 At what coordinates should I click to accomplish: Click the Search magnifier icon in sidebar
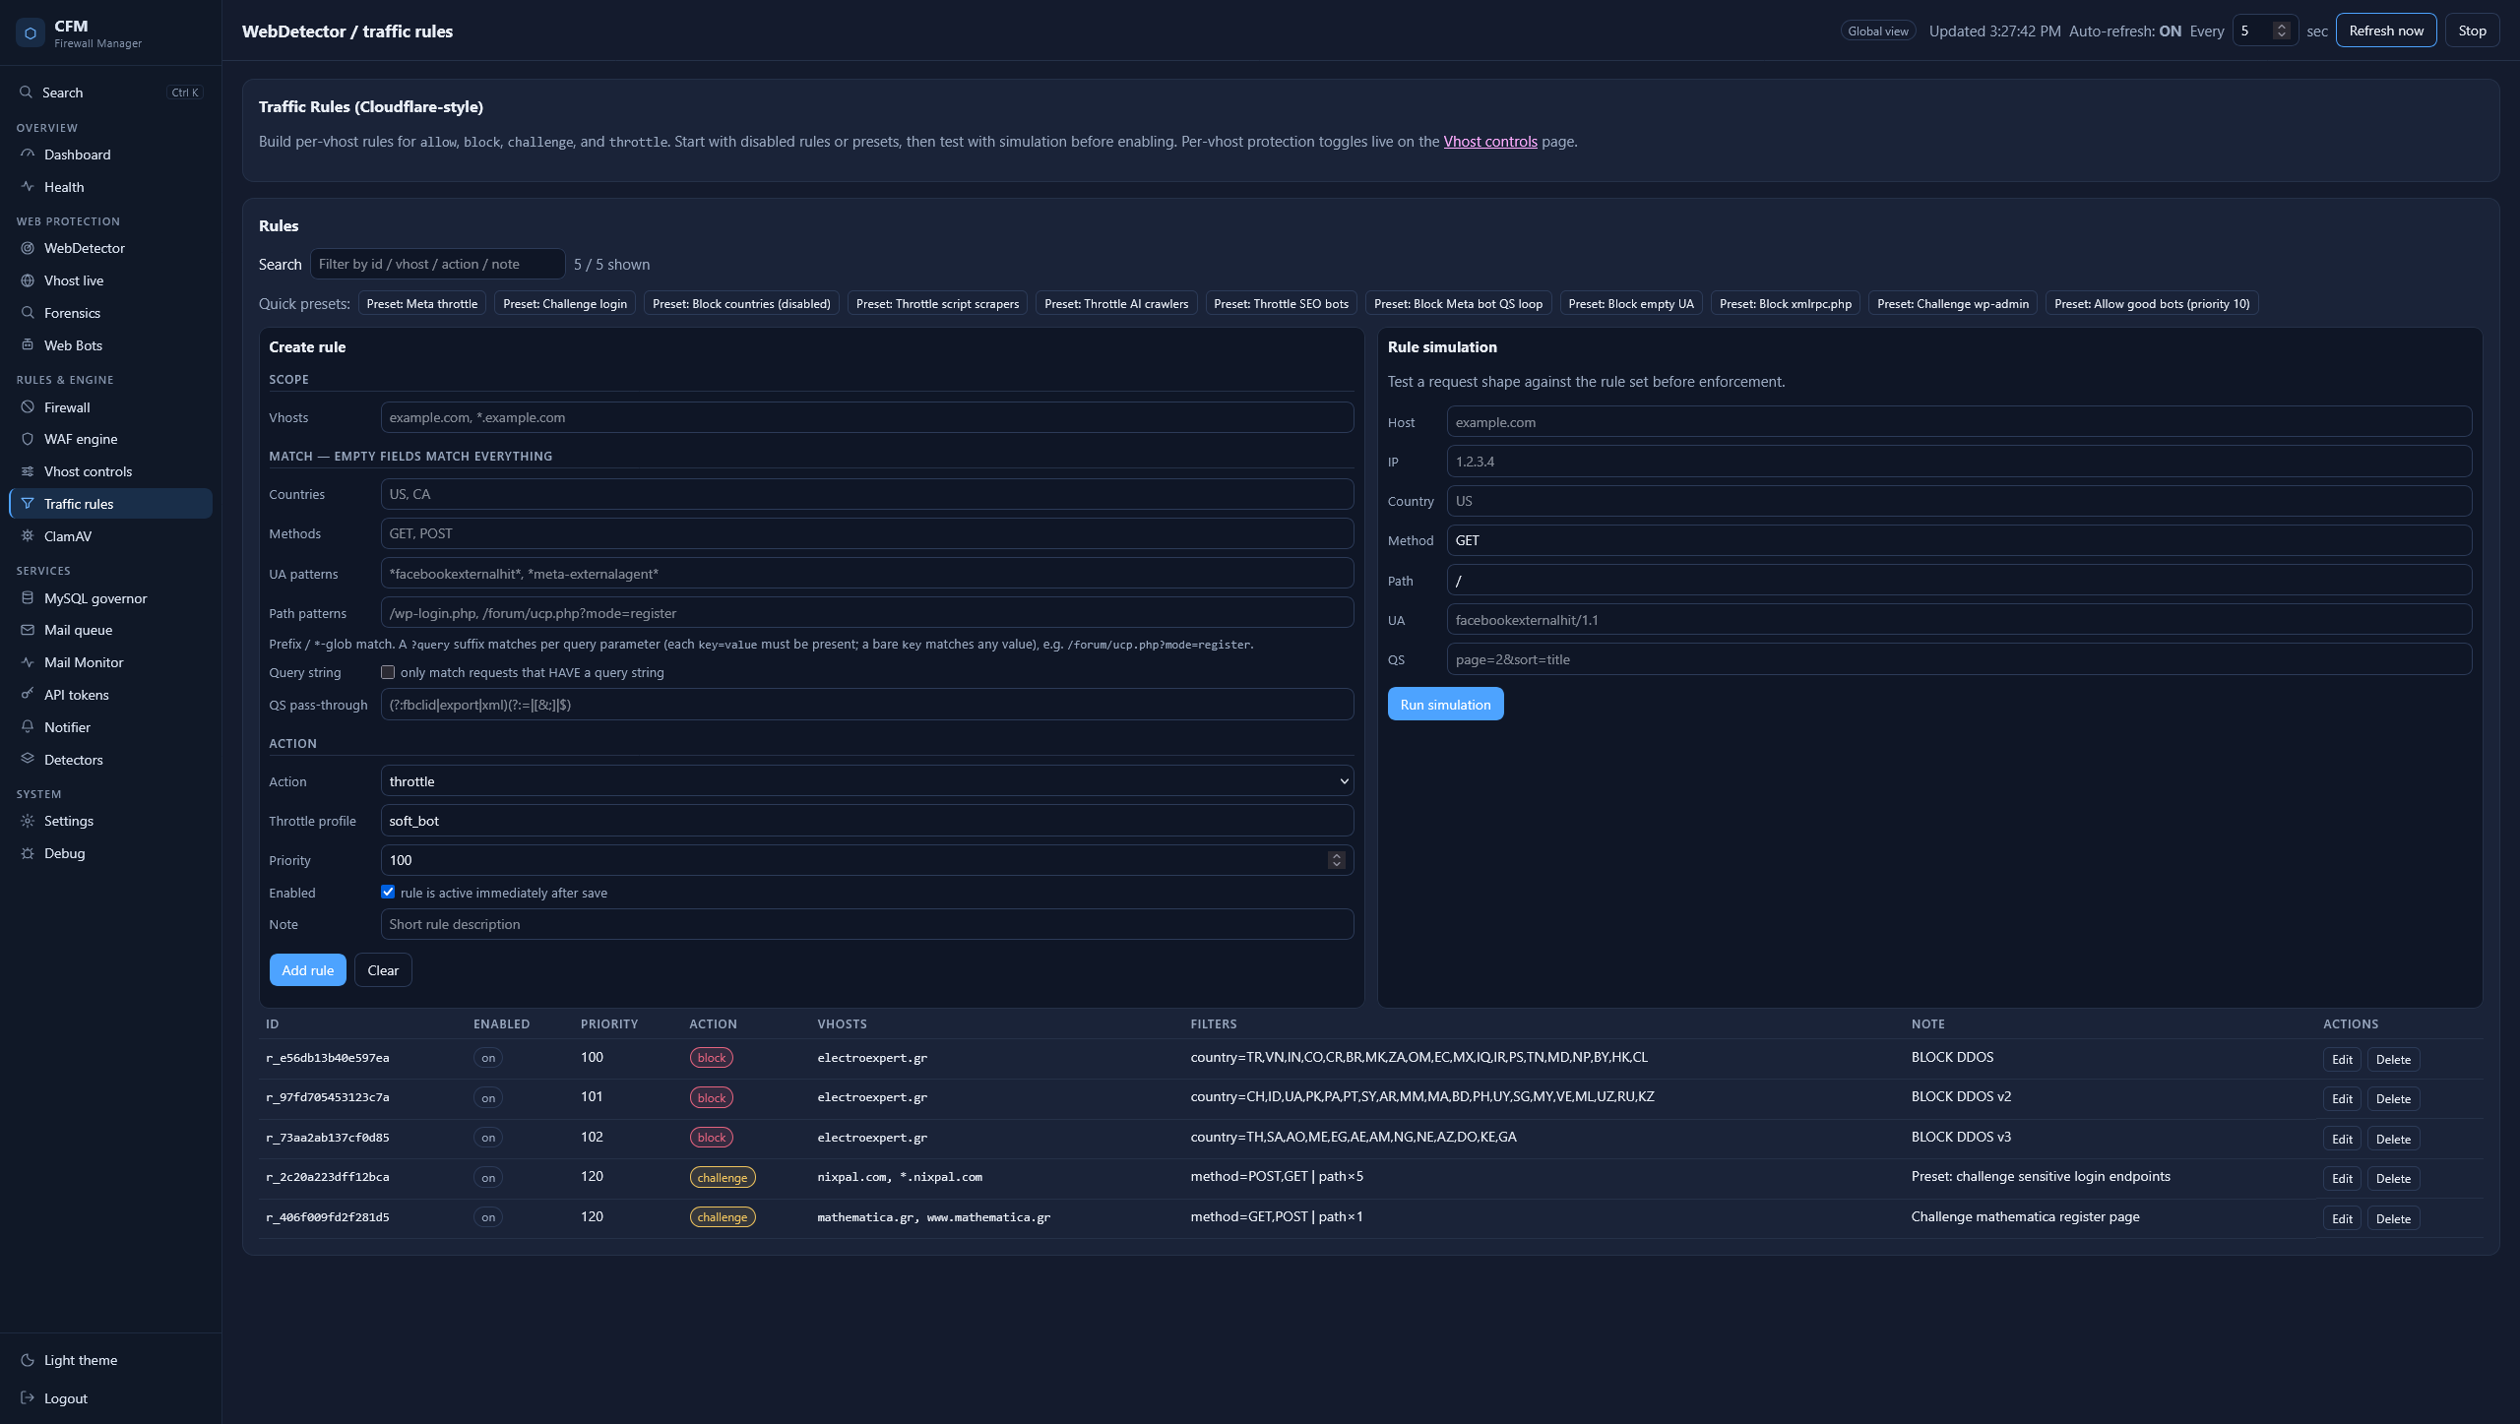tap(26, 92)
